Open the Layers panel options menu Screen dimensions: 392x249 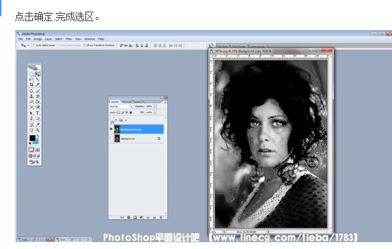(165, 102)
